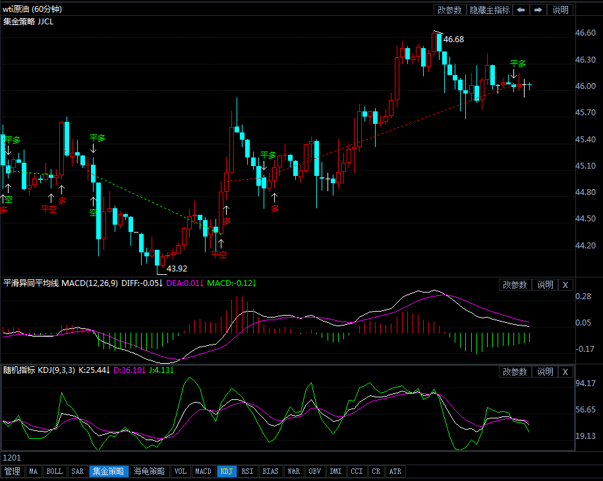Choose the ATR indicator tab
Screen dimensions: 603x481
(395, 471)
